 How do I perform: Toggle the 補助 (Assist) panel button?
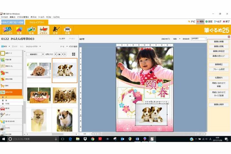click(200, 22)
